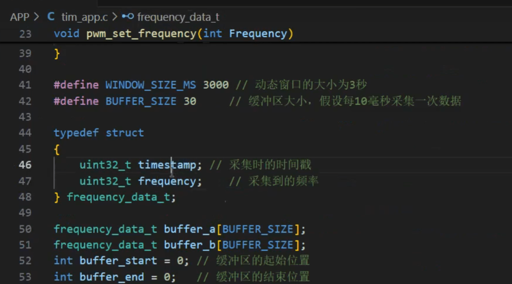The width and height of the screenshot is (512, 284).
Task: Click the frequency member on line 47
Action: point(167,181)
